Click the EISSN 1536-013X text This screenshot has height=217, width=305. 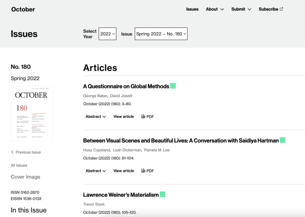pos(26,199)
